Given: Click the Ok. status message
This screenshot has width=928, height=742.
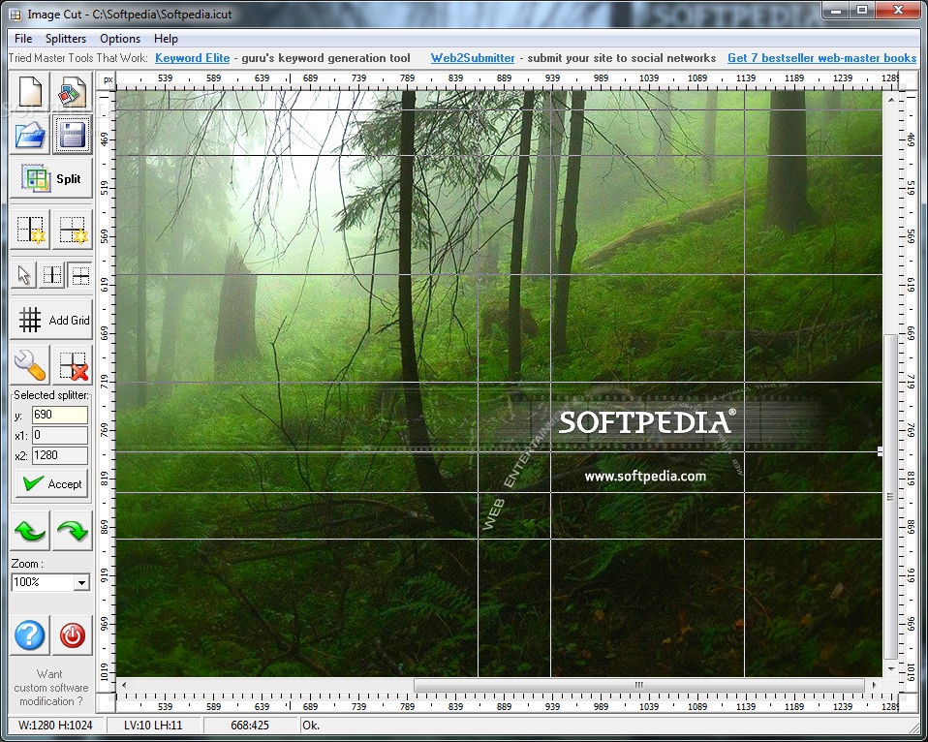Looking at the screenshot, I should (311, 725).
